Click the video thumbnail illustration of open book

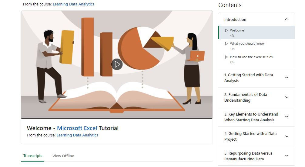(117, 97)
